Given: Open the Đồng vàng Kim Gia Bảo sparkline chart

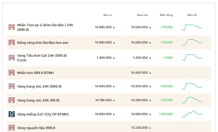Looking at the screenshot, I should [x=192, y=42].
